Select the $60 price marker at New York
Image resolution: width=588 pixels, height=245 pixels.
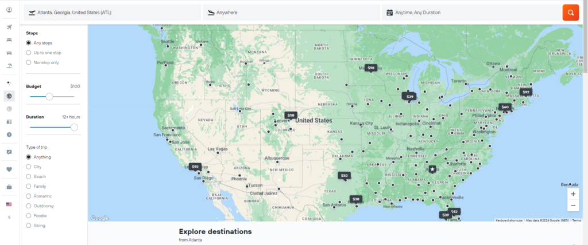[505, 107]
